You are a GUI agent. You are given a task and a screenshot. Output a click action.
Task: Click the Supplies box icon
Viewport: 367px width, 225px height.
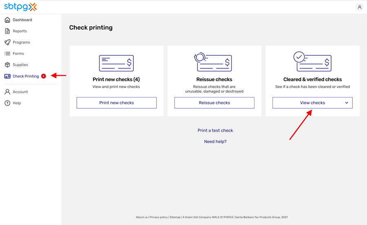[7, 65]
